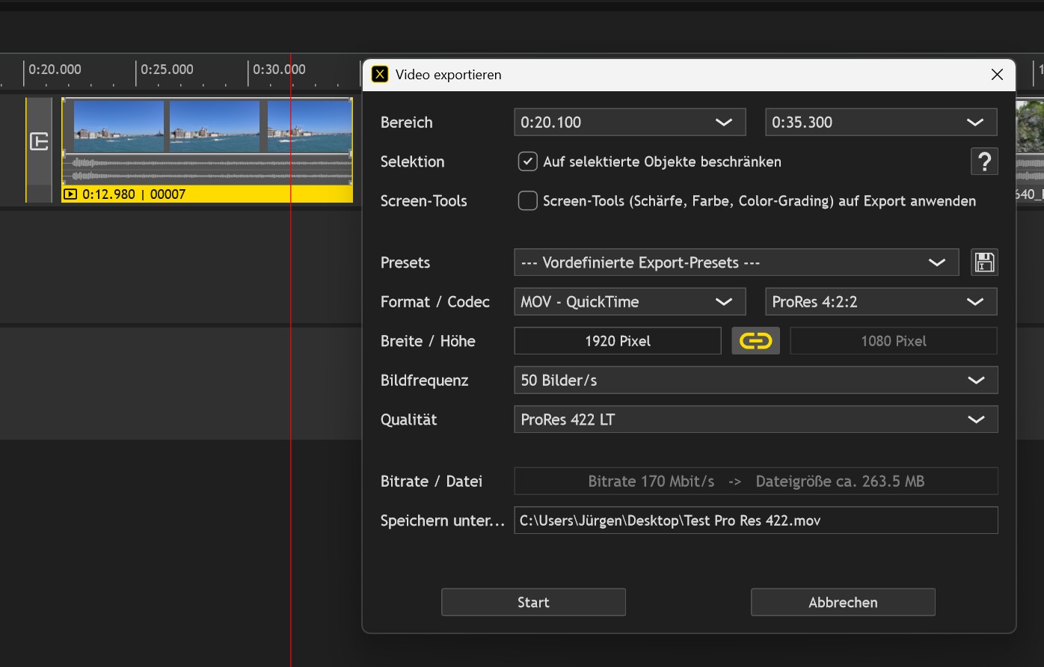The height and width of the screenshot is (667, 1044).
Task: Click the Bitrate 170 Mbit/s info field
Action: tap(756, 481)
